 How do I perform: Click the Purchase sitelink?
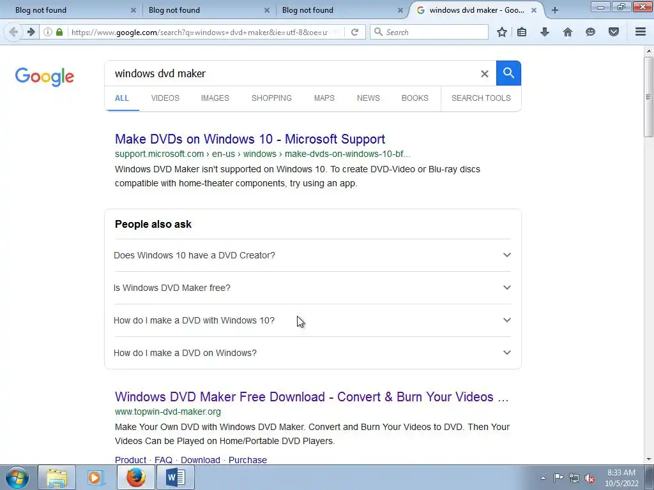(247, 459)
